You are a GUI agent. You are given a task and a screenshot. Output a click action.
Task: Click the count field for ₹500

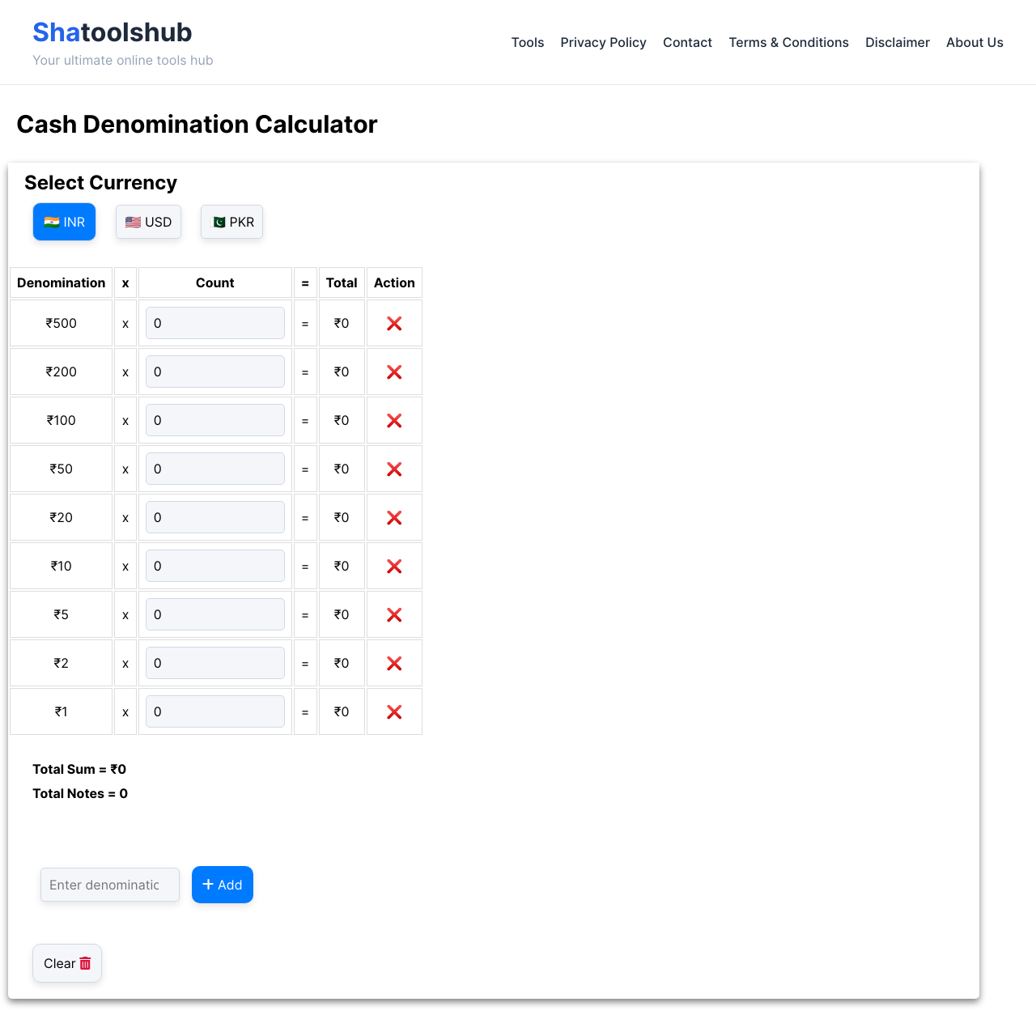point(214,323)
